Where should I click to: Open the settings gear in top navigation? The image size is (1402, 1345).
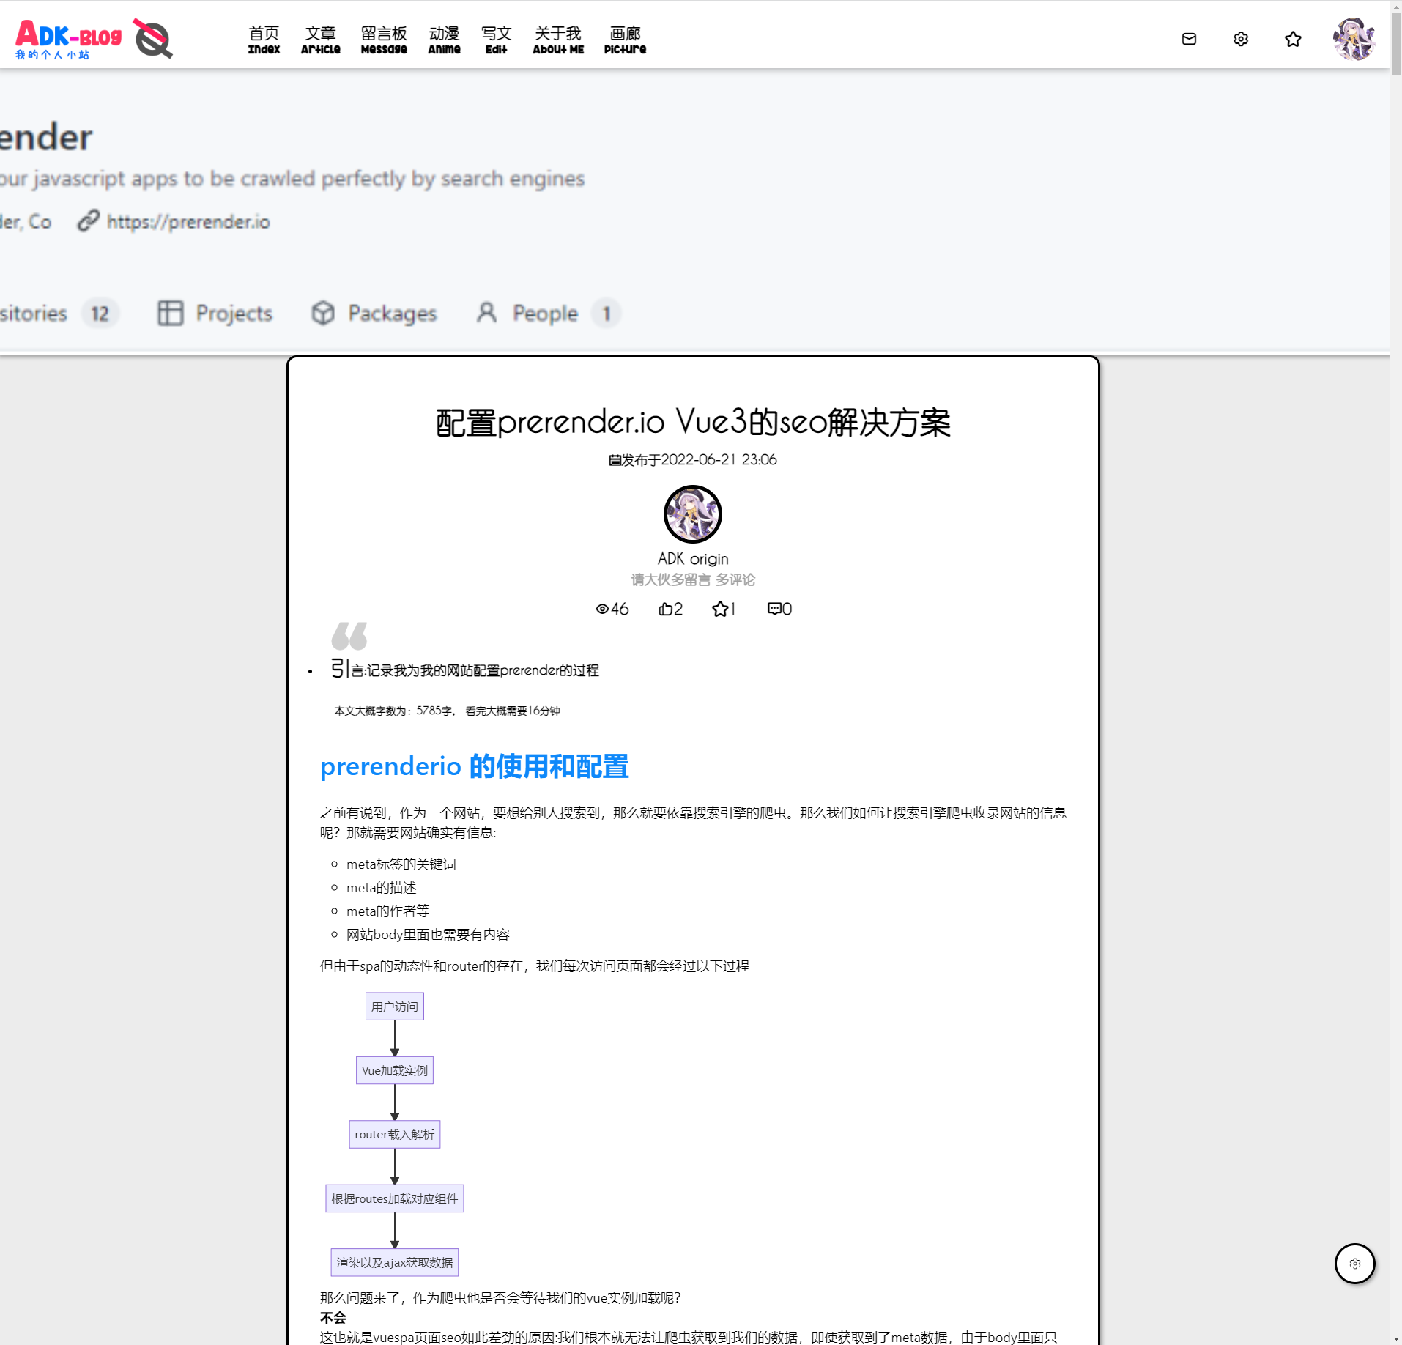(1241, 39)
